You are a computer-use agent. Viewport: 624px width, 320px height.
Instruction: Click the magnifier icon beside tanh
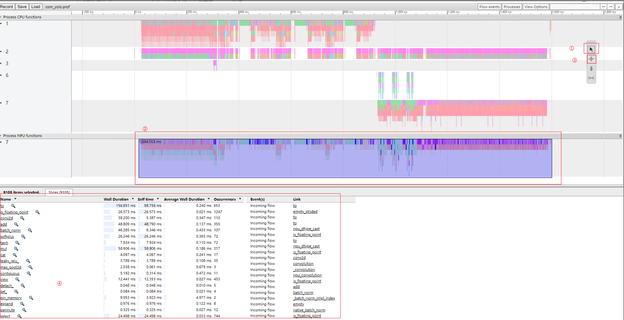pos(17,243)
